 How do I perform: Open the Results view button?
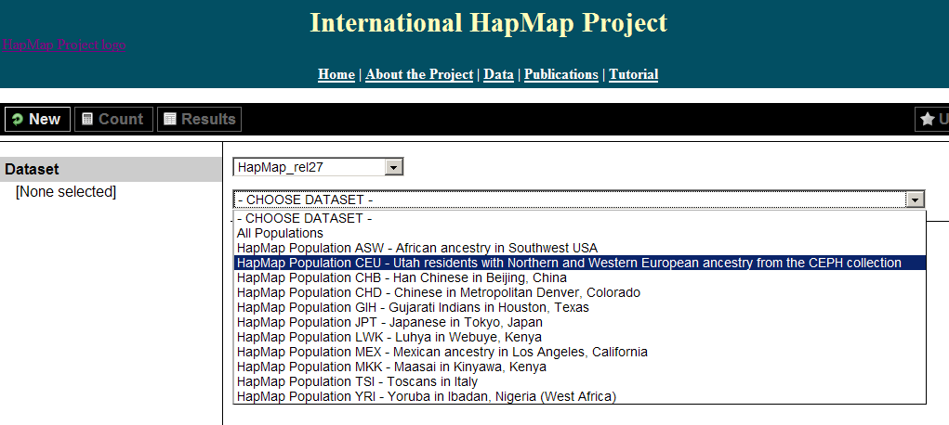coord(199,119)
